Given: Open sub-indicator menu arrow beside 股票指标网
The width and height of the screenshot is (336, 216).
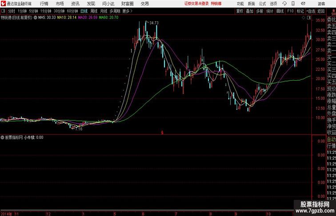Looking at the screenshot, I should [2, 137].
